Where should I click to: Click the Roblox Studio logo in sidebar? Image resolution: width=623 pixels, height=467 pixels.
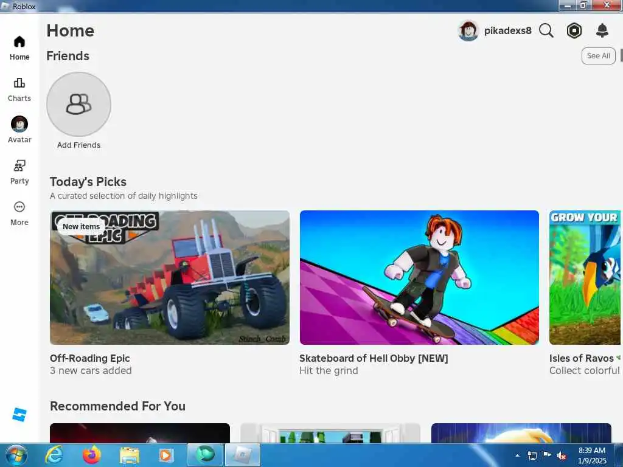click(19, 415)
